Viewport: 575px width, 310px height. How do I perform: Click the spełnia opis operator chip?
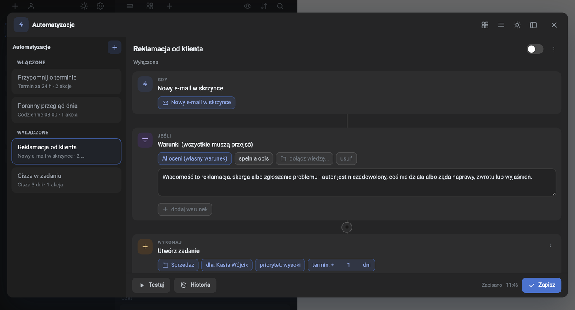pos(254,158)
